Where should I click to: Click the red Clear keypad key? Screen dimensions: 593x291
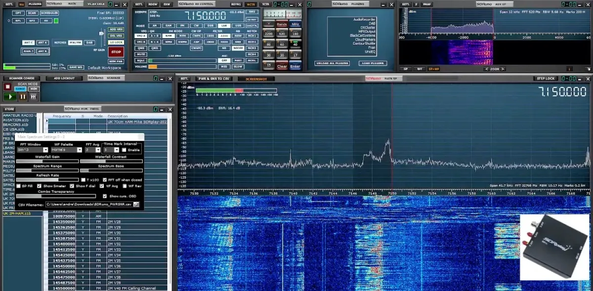coord(282,66)
